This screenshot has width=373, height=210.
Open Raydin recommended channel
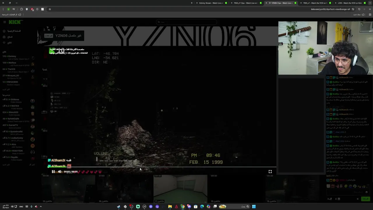point(18,158)
